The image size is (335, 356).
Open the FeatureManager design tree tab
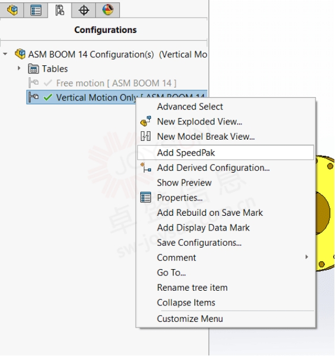pos(12,10)
